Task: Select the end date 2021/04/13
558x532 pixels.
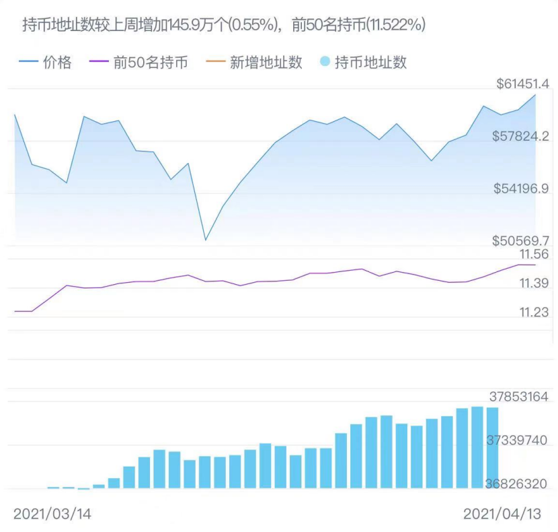Action: tap(502, 513)
